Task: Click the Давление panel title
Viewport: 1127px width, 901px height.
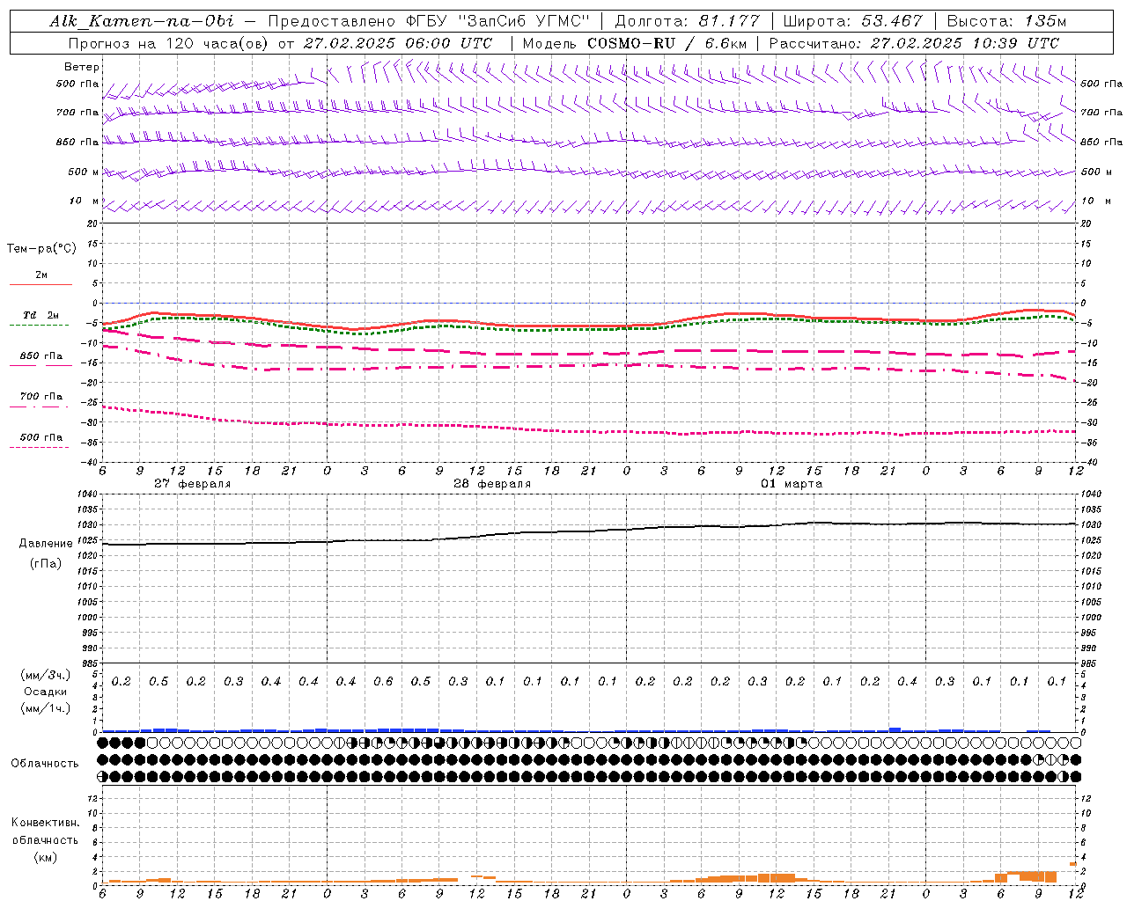Action: pyautogui.click(x=46, y=544)
